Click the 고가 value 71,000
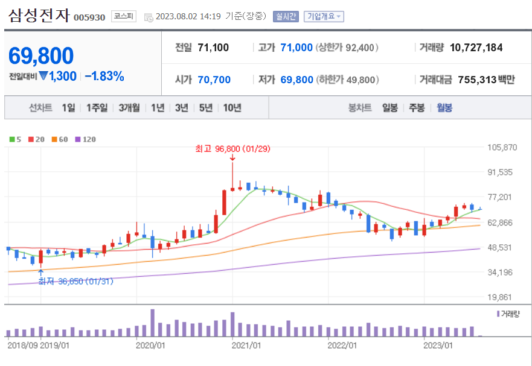This screenshot has width=532, height=366. click(x=296, y=48)
